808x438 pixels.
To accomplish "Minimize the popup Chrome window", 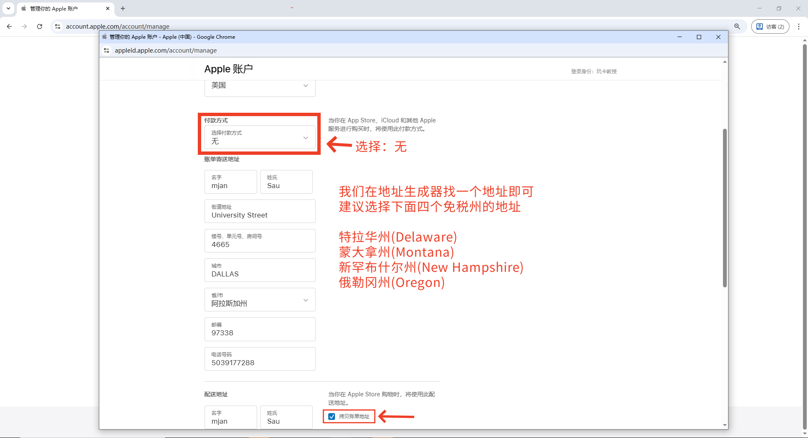I will (679, 37).
